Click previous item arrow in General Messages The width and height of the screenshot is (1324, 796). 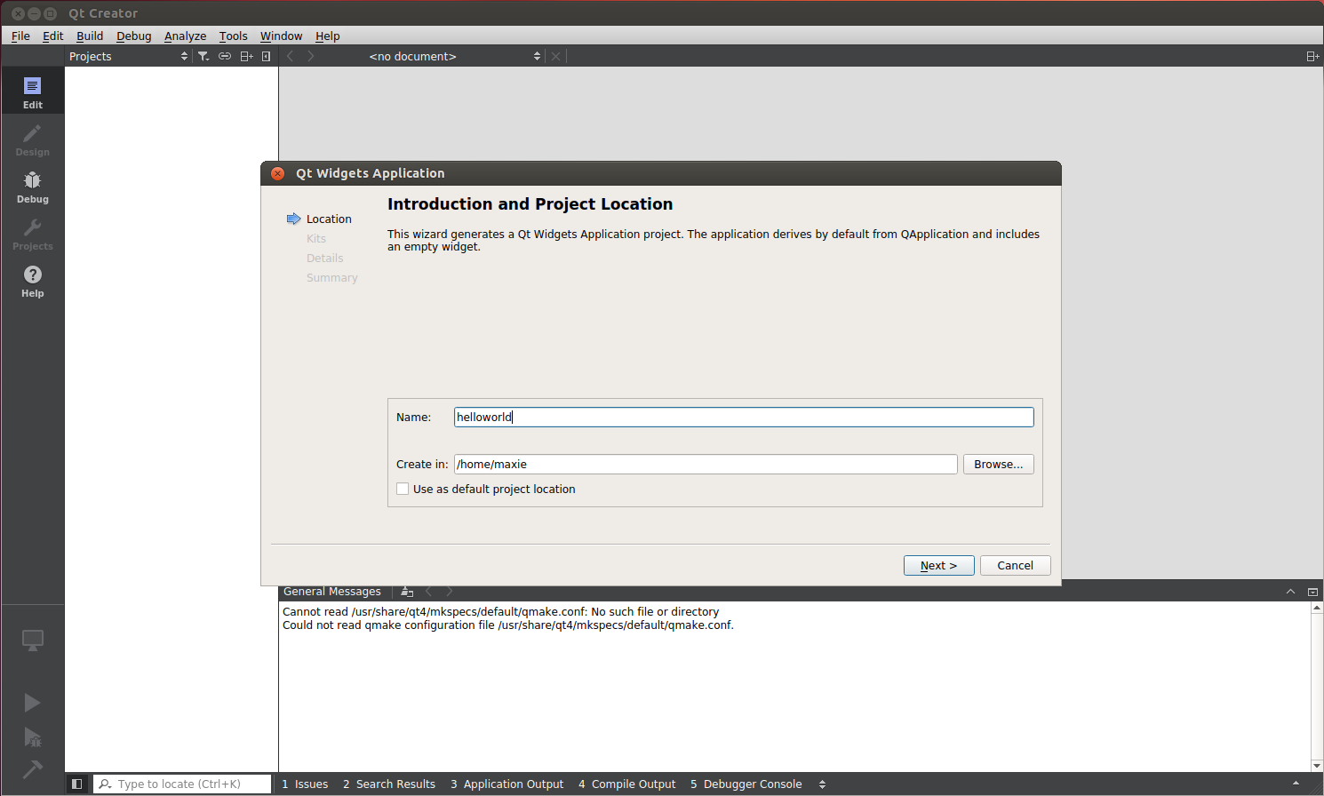[428, 592]
